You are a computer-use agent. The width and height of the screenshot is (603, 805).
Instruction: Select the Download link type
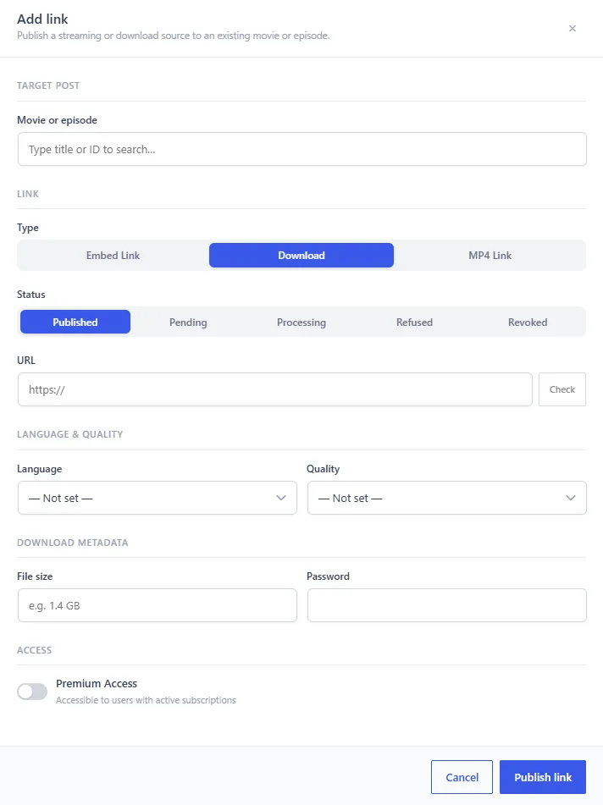coord(301,255)
